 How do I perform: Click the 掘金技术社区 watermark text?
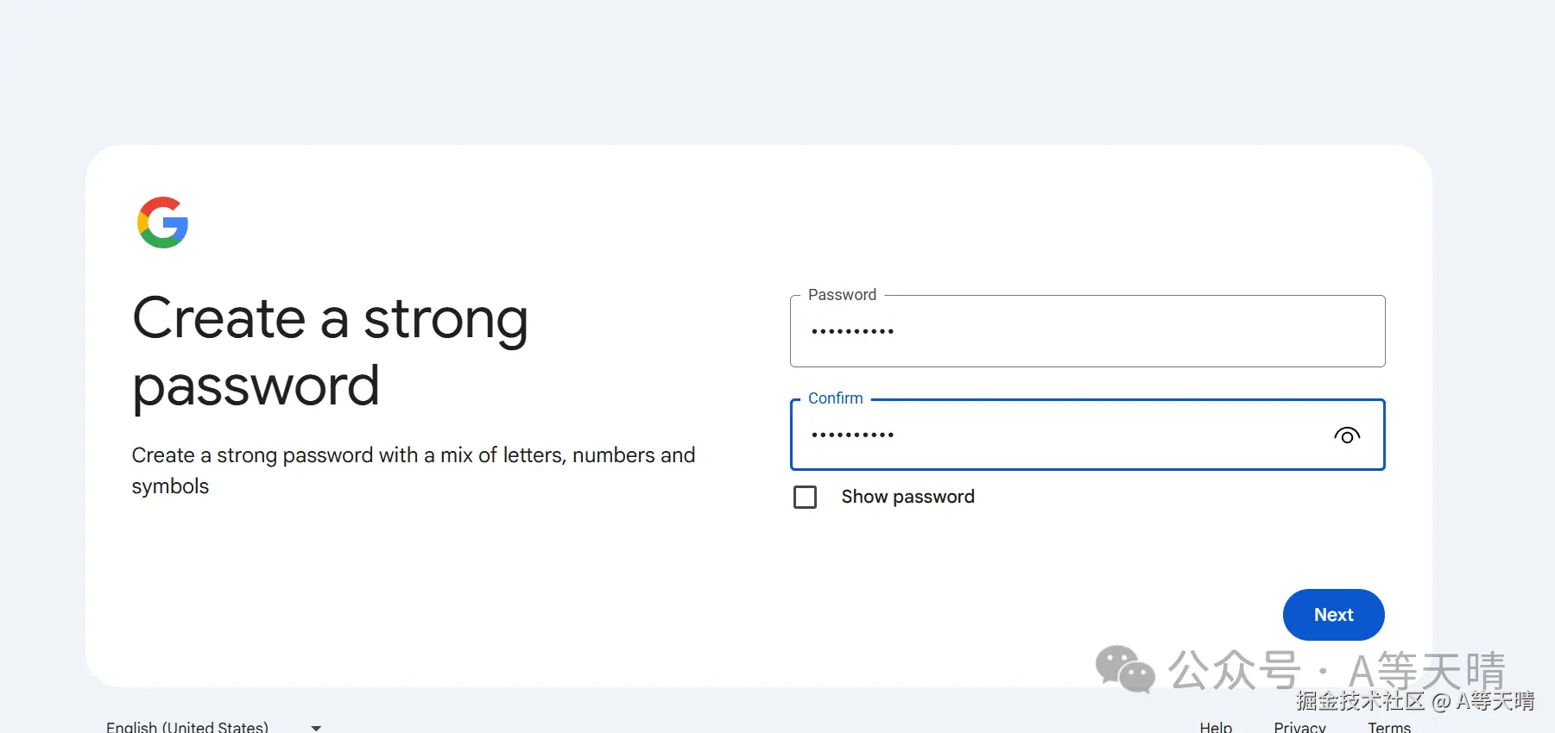(x=1360, y=701)
